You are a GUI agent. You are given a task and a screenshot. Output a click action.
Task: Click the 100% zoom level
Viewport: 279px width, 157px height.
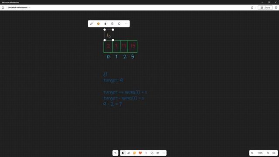[260, 153]
